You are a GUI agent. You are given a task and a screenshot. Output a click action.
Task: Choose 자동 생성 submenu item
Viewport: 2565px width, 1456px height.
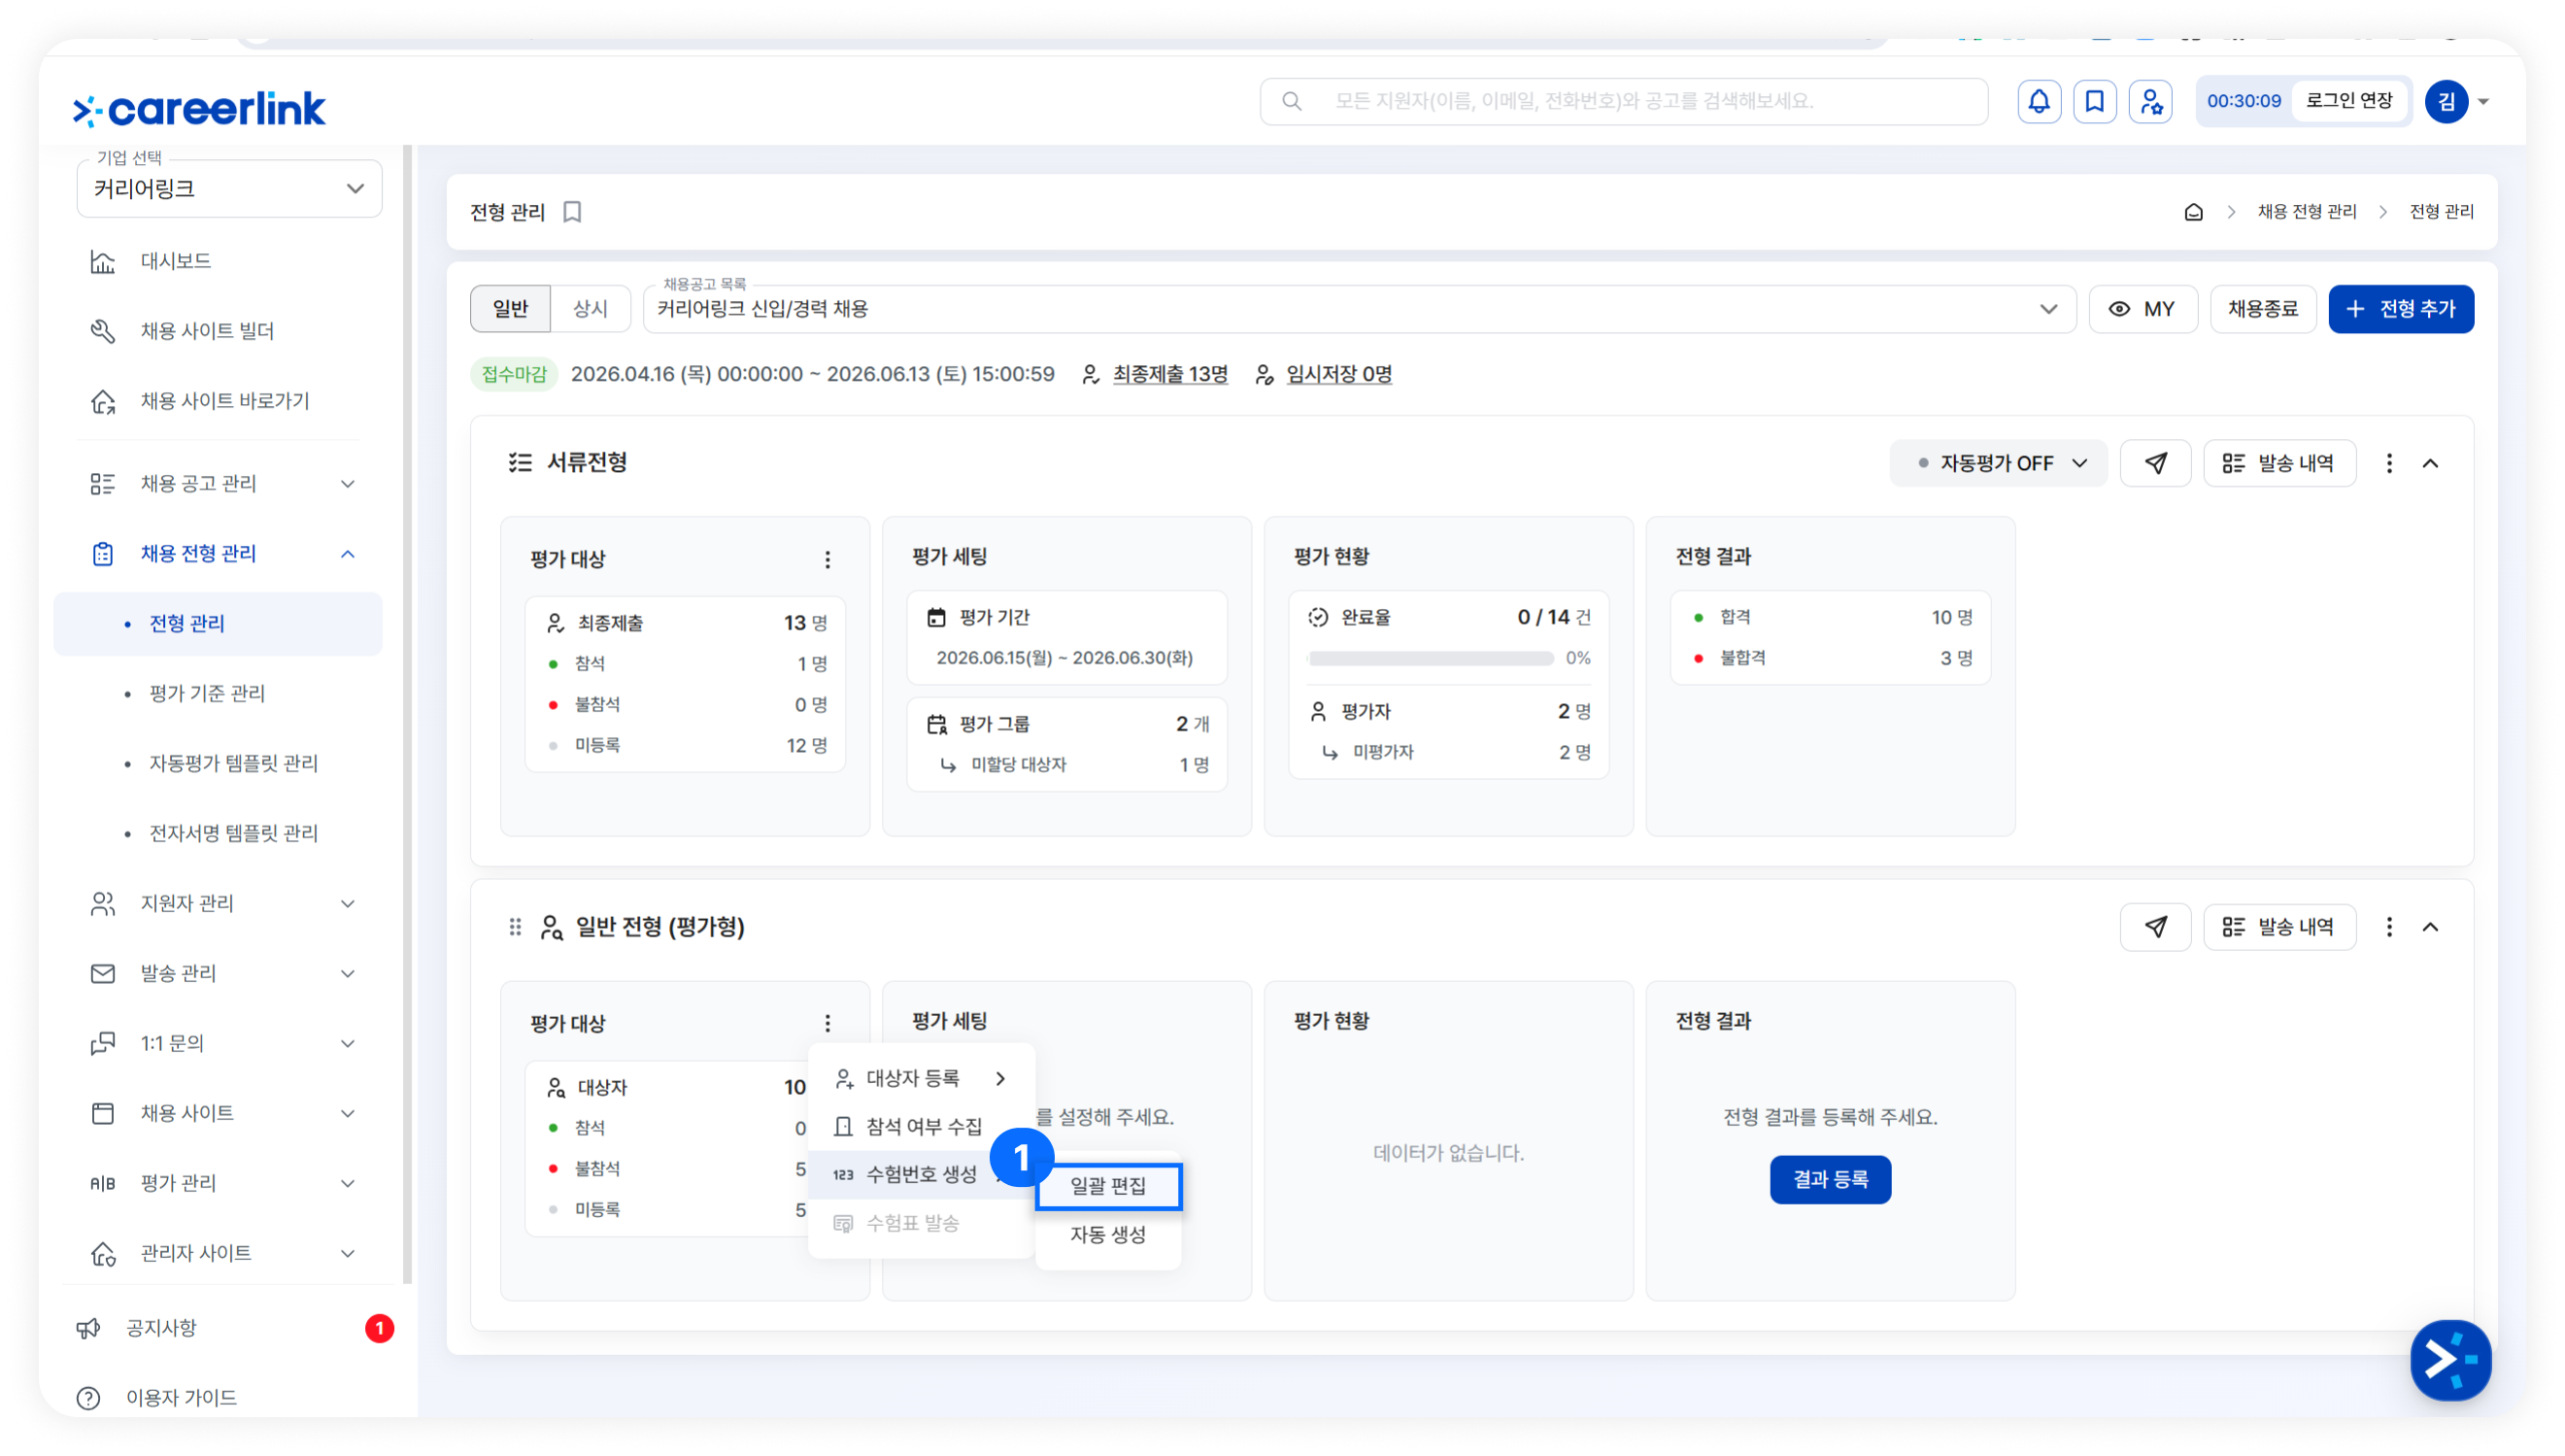pyautogui.click(x=1107, y=1235)
